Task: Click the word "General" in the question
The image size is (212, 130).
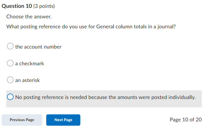Action: click(x=105, y=27)
